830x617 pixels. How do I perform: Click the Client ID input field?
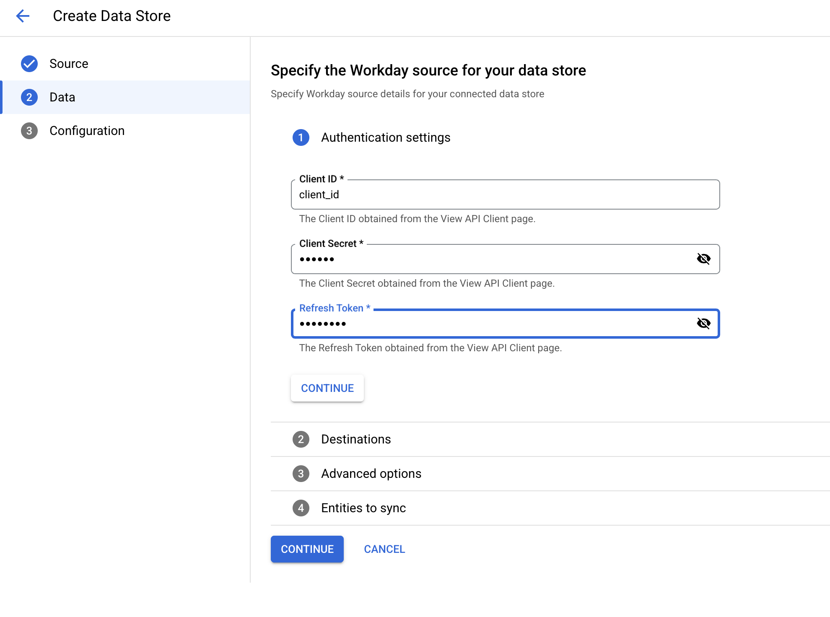[x=505, y=194]
